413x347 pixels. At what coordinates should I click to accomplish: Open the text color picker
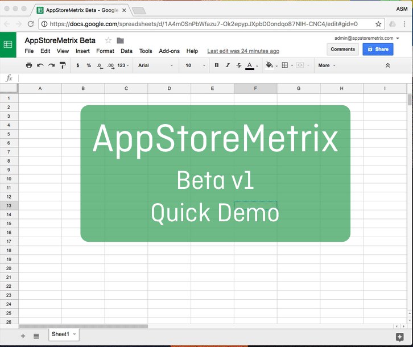250,65
